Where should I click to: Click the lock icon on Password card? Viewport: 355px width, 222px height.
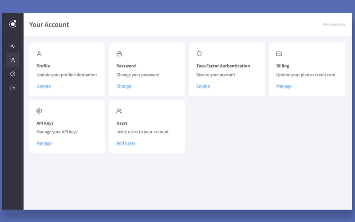point(119,54)
